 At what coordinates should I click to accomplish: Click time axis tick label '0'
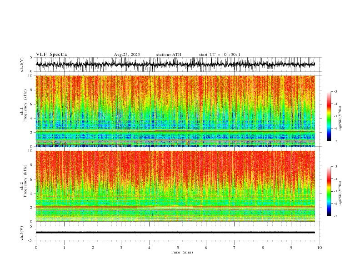coord(36,248)
